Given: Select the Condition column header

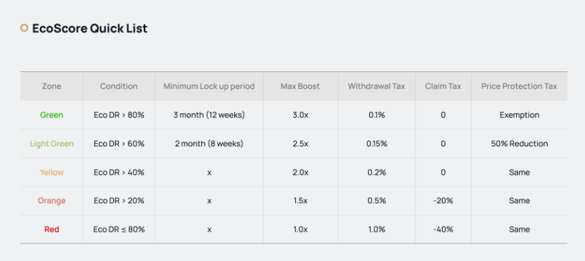Looking at the screenshot, I should (x=119, y=86).
